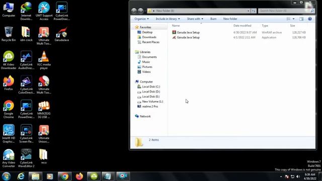Open 4K Video Downloader desktop shortcut
This screenshot has width=322, height=181.
tap(9, 60)
